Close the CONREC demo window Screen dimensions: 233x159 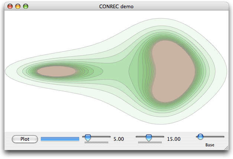point(10,6)
